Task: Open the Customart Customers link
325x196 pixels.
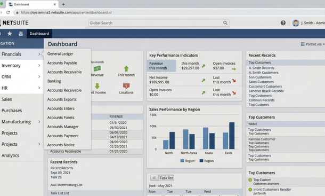Action: pos(265,87)
